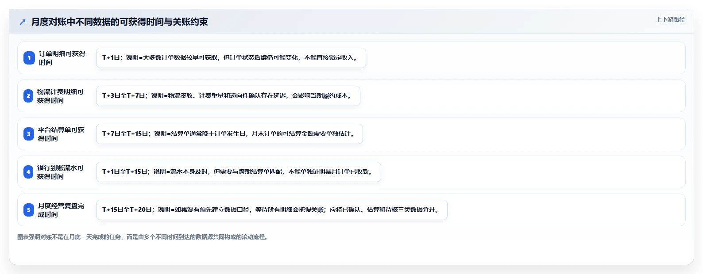Select the number 4 step badge
The image size is (703, 274).
[28, 172]
